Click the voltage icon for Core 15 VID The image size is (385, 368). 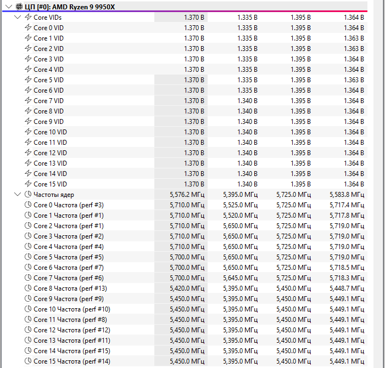[x=28, y=184]
